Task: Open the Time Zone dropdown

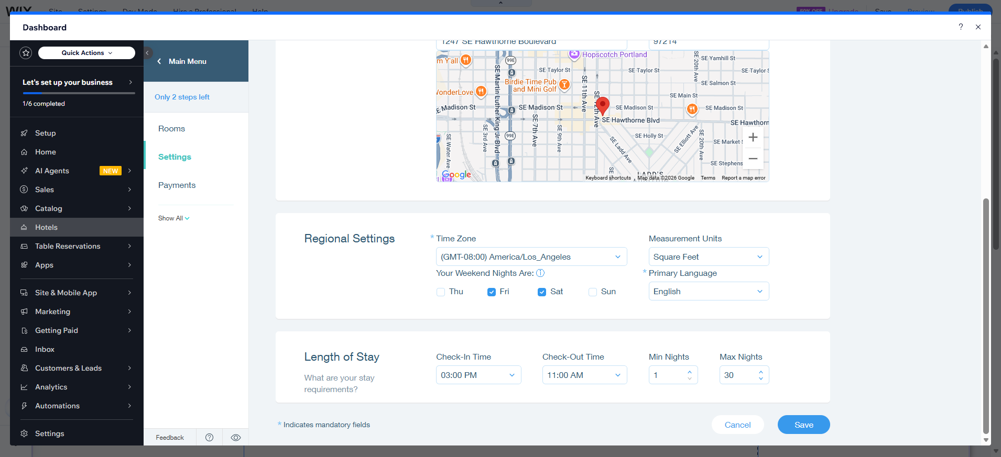Action: [x=531, y=257]
